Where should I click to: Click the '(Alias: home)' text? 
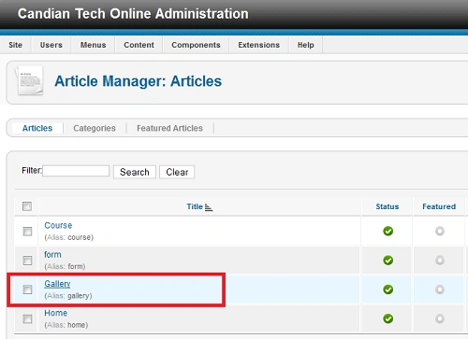[x=66, y=325]
